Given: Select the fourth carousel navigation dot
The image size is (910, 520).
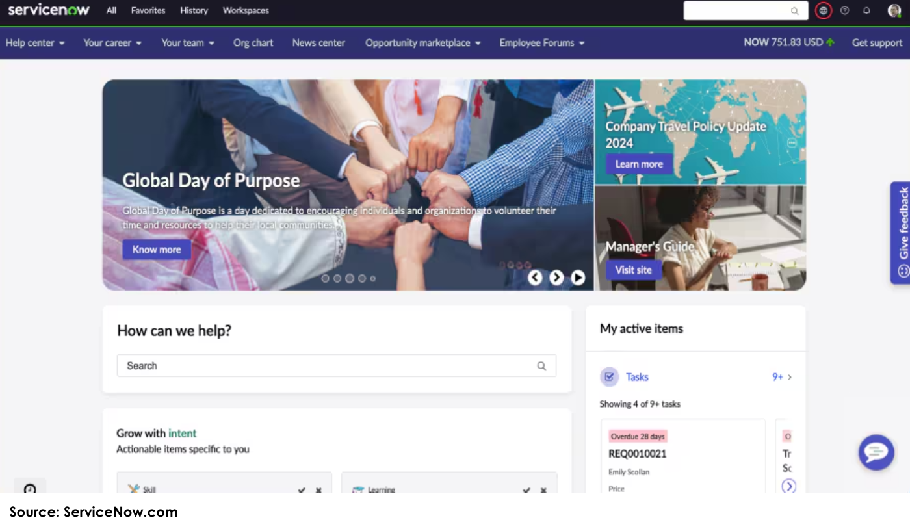Looking at the screenshot, I should pos(361,278).
